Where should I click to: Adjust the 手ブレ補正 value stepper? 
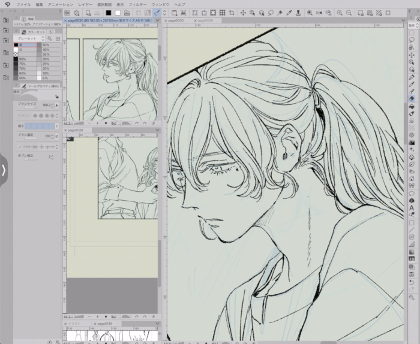52,157
